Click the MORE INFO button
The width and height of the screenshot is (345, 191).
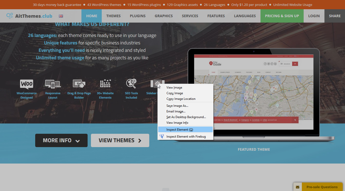(x=61, y=140)
